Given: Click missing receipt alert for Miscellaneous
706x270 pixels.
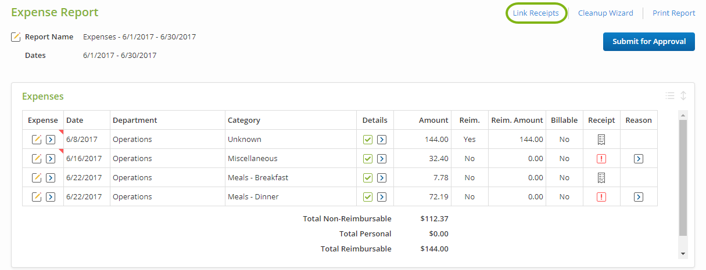Looking at the screenshot, I should click(601, 159).
